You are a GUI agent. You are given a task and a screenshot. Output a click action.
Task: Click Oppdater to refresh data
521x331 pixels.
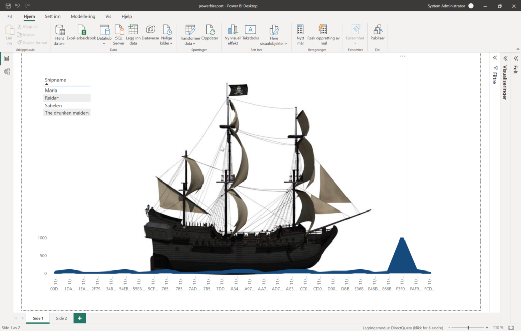(x=210, y=33)
